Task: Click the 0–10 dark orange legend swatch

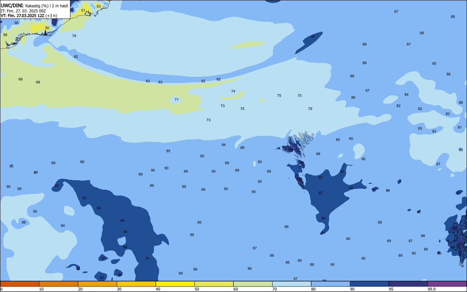Action: 20,284
